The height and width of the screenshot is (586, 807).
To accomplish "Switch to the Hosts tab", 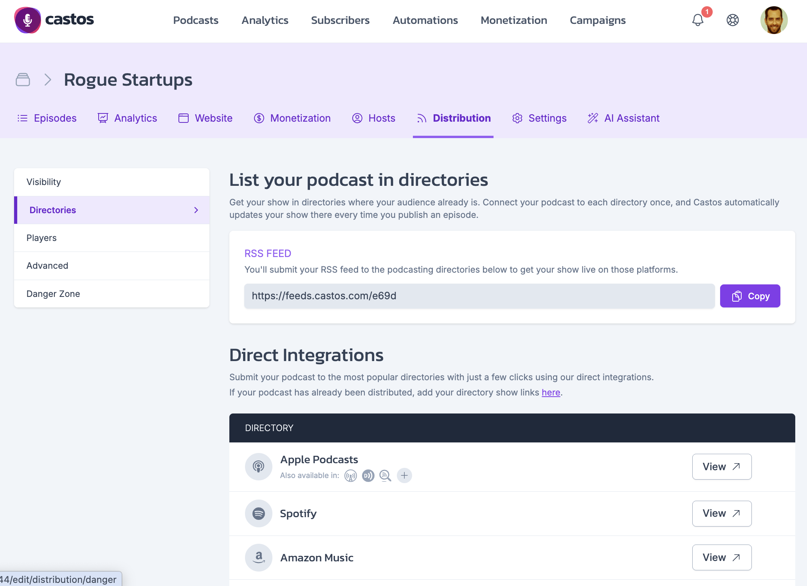I will coord(373,118).
